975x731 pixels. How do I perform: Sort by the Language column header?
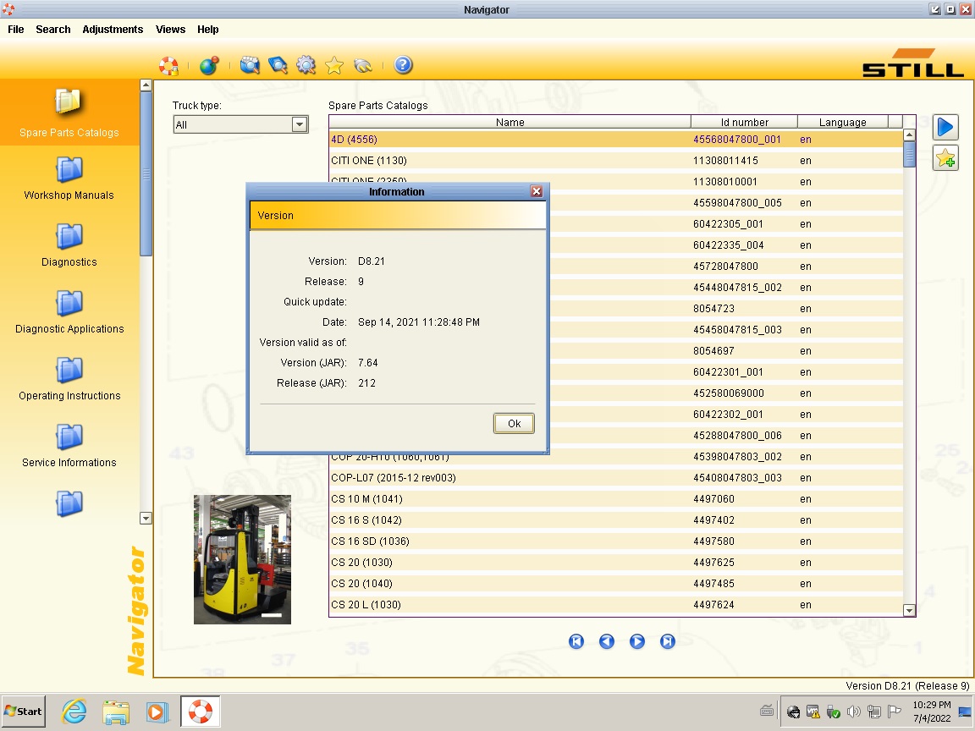(x=843, y=123)
